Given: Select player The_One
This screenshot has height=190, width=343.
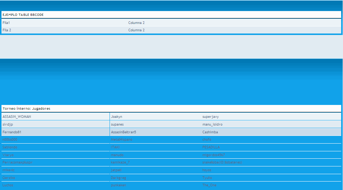Looking at the screenshot, I should pos(209,185).
